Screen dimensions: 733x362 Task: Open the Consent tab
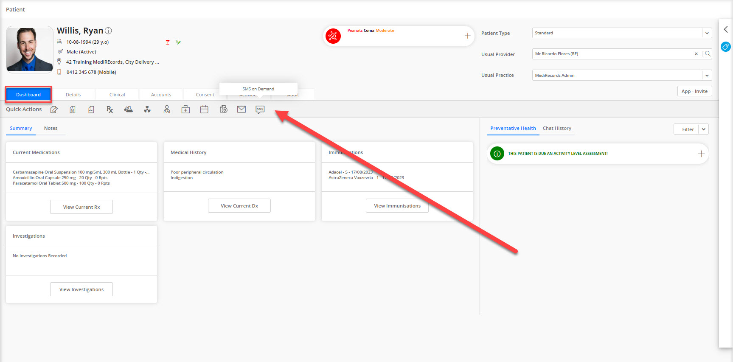205,95
